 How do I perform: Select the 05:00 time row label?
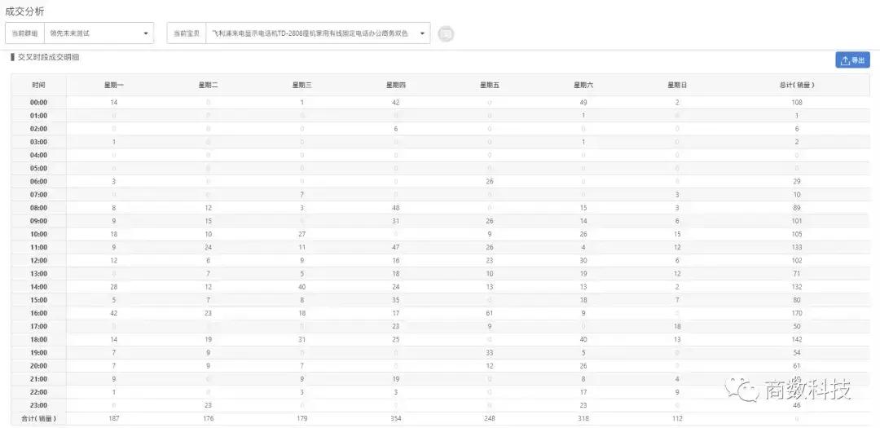tap(39, 169)
